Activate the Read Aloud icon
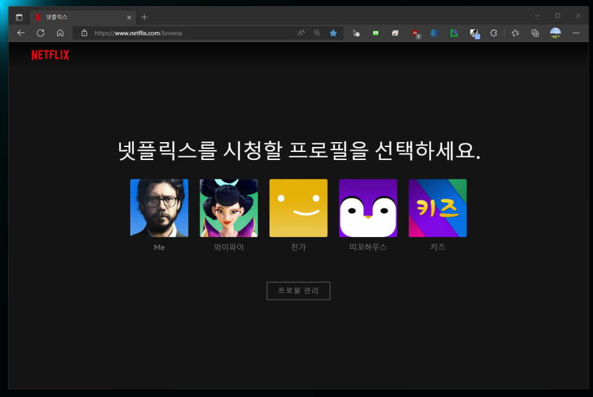The width and height of the screenshot is (593, 397). [301, 33]
